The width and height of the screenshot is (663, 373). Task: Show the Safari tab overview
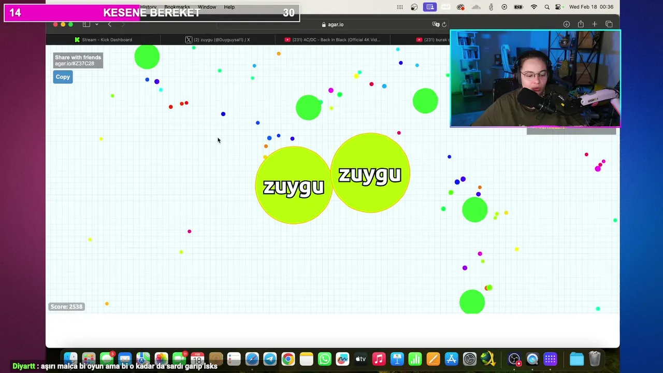(609, 24)
